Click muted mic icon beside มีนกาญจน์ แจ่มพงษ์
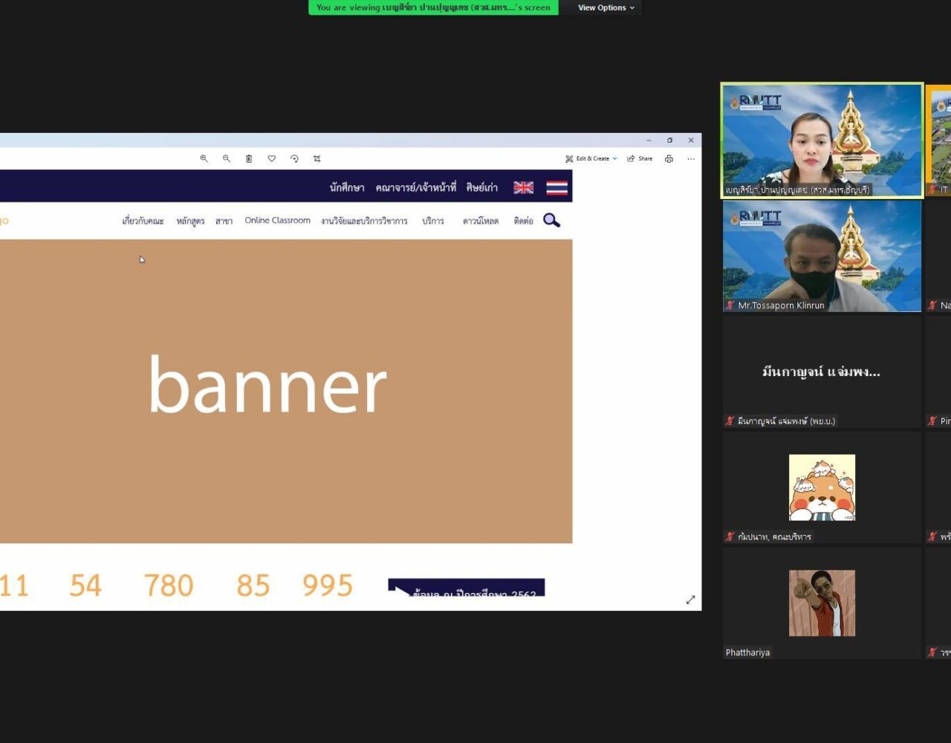The height and width of the screenshot is (743, 951). coord(730,421)
